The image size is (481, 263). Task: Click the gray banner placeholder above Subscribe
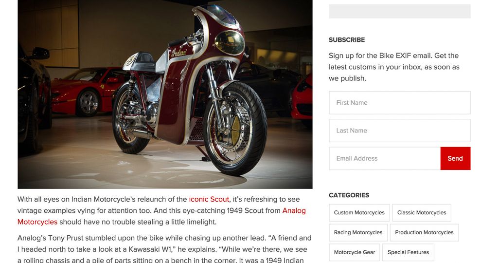coord(399,11)
